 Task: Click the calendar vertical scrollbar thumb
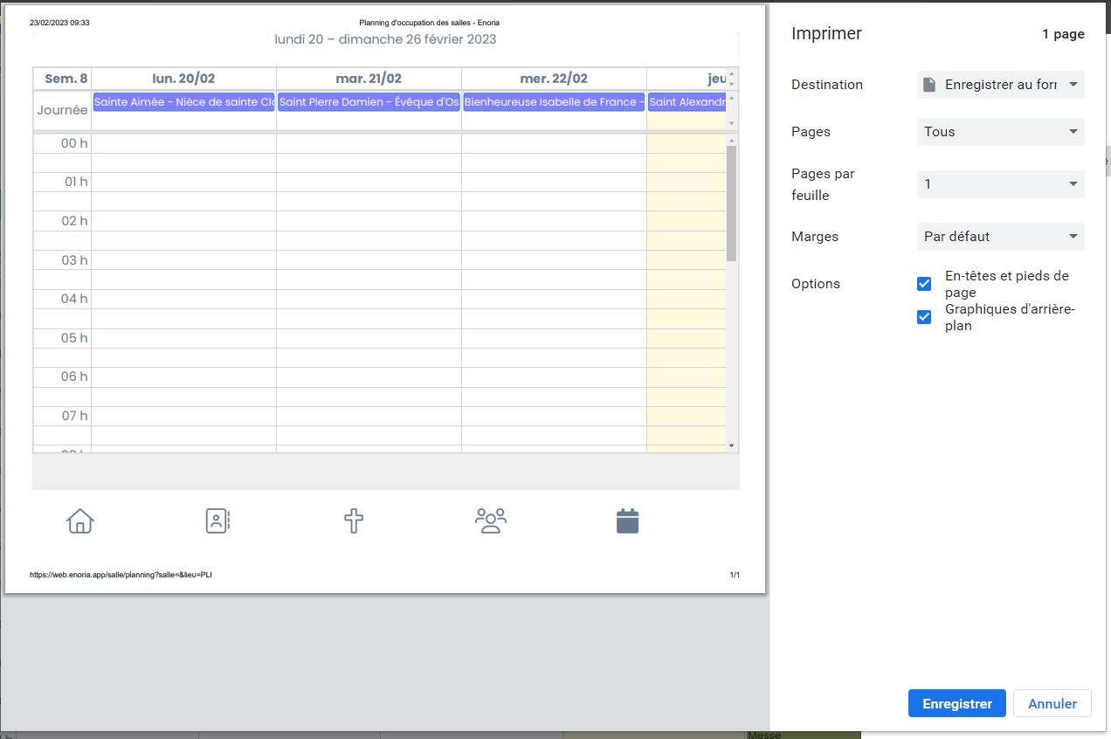point(732,203)
